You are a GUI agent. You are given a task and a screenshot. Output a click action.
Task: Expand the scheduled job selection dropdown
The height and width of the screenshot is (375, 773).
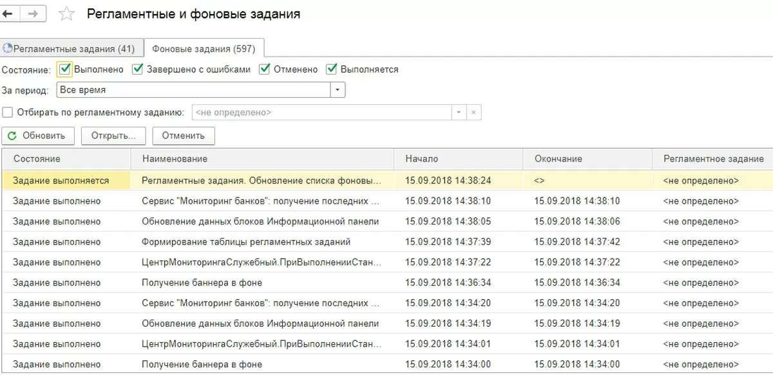click(x=458, y=113)
